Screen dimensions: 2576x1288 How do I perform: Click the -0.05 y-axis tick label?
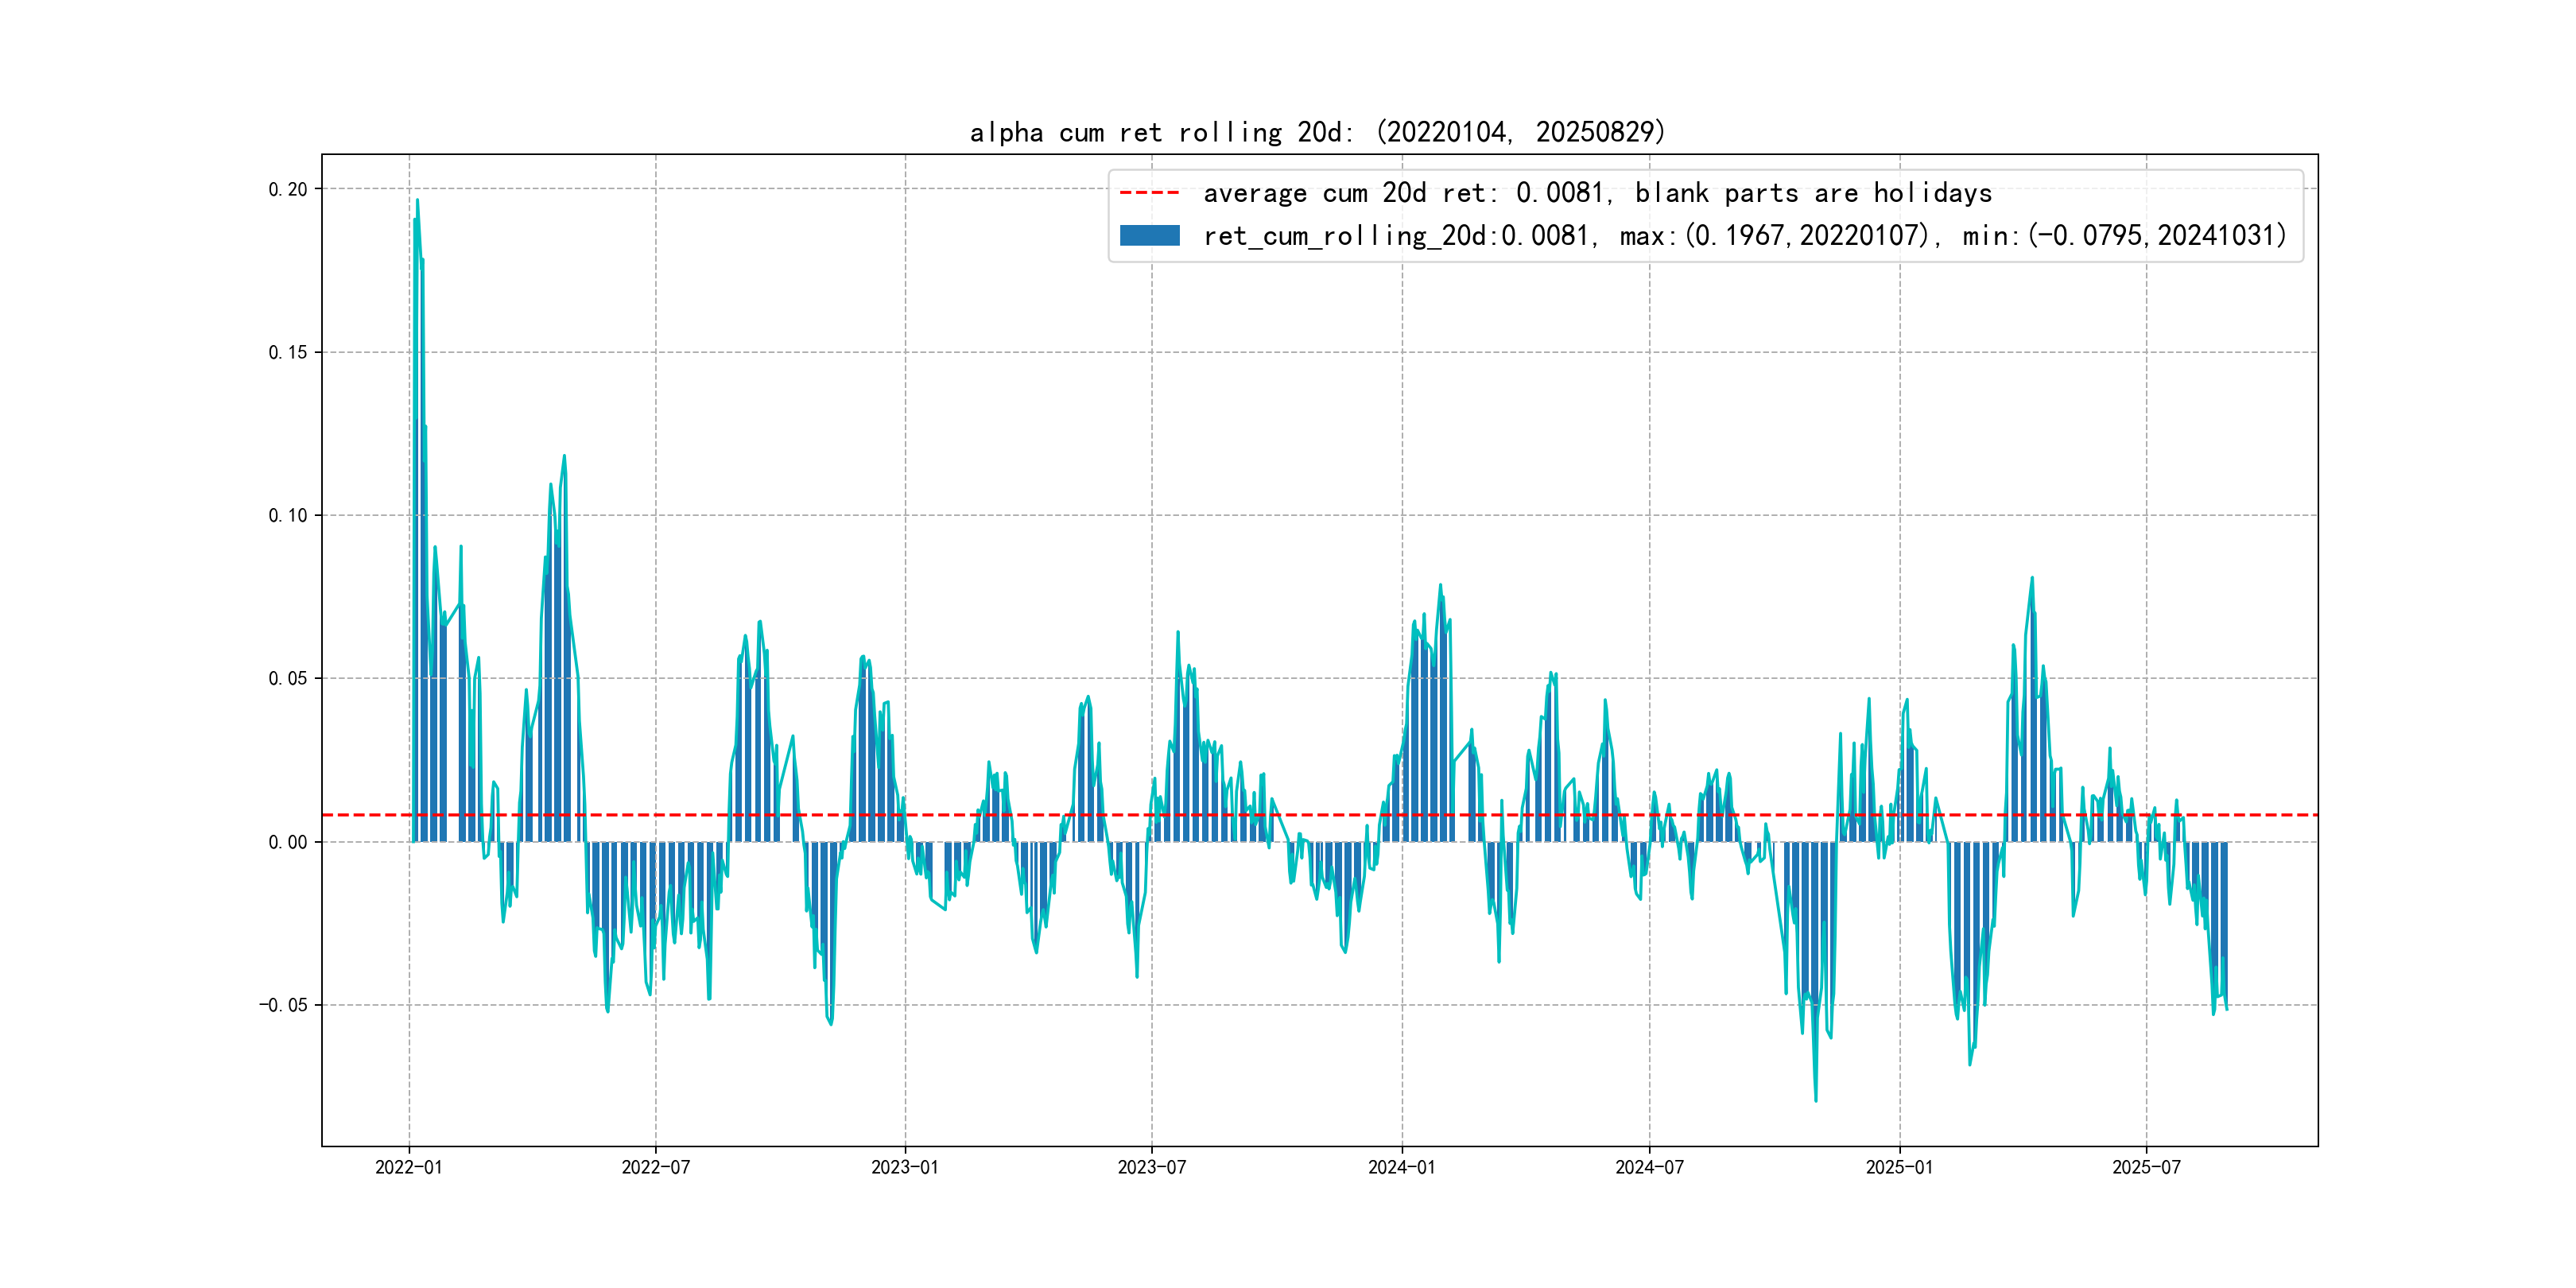point(283,1005)
